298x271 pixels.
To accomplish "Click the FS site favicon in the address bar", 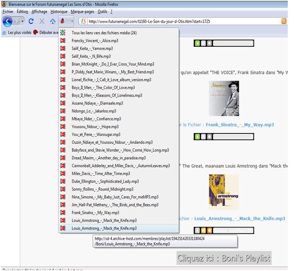I will [83, 21].
